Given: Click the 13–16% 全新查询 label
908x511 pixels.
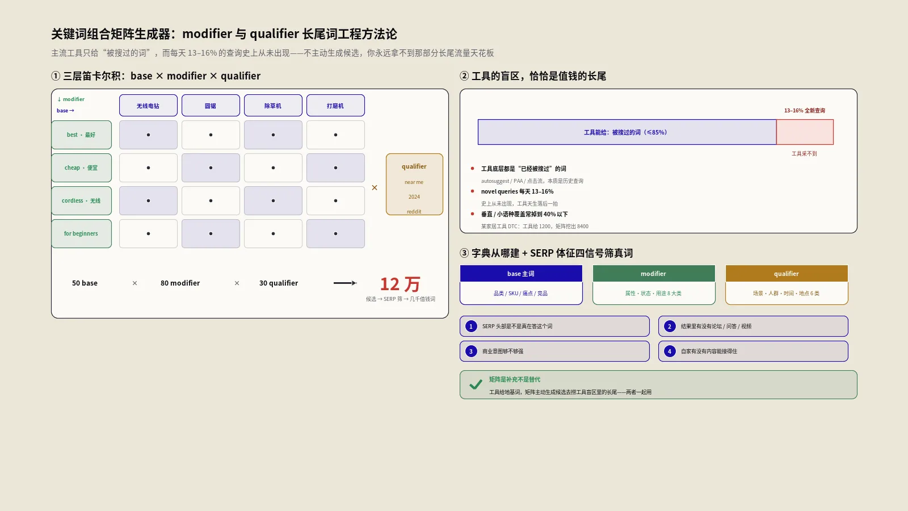Looking at the screenshot, I should click(x=805, y=111).
